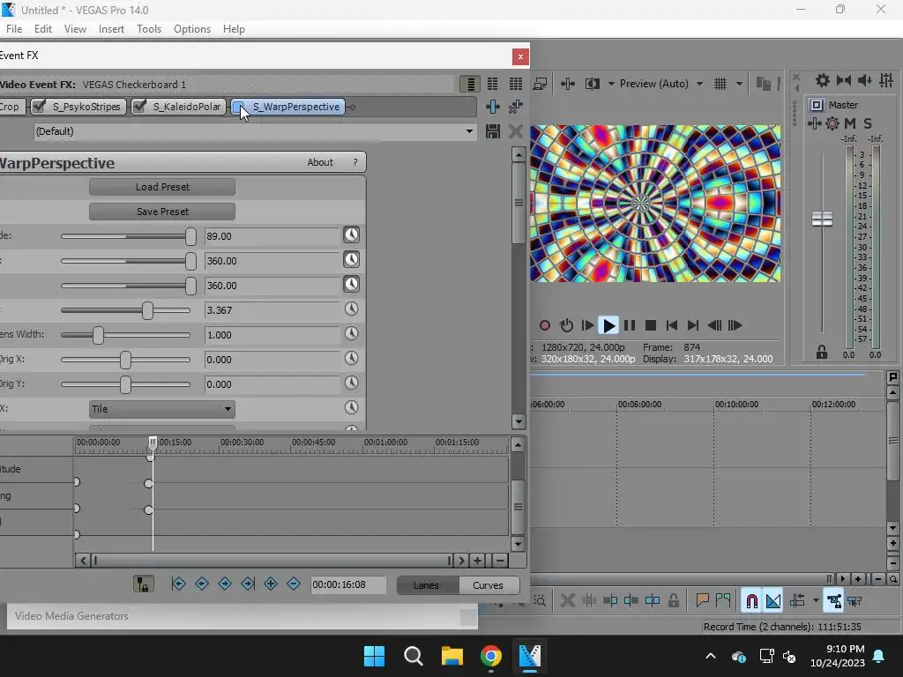903x677 pixels.
Task: Click Dim Output speaker icon in Master Bus
Action: pos(865,80)
